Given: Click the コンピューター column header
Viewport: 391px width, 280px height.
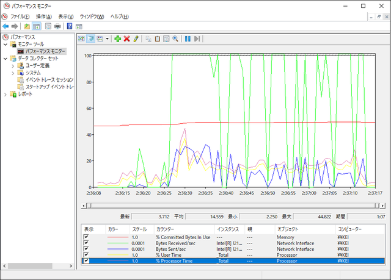Looking at the screenshot, I should pyautogui.click(x=360, y=229).
